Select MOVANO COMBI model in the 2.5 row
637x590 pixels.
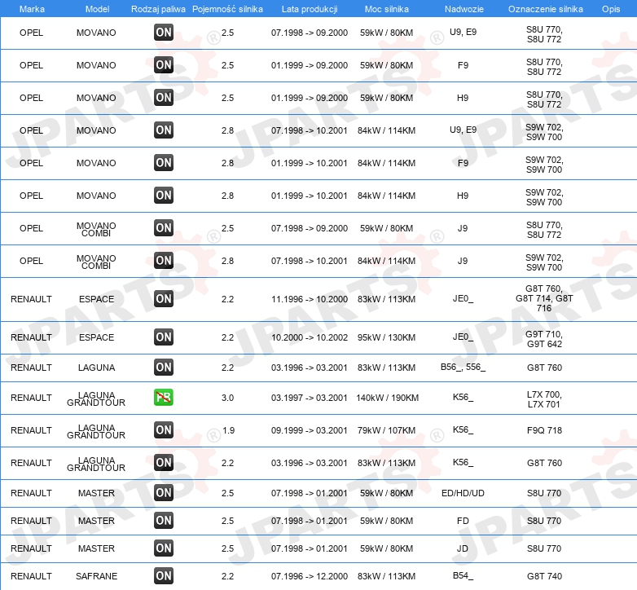96,229
